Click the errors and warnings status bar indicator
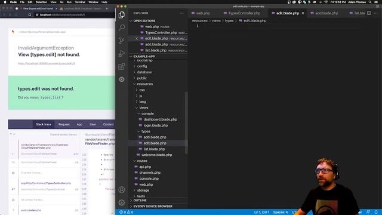 tap(126, 212)
